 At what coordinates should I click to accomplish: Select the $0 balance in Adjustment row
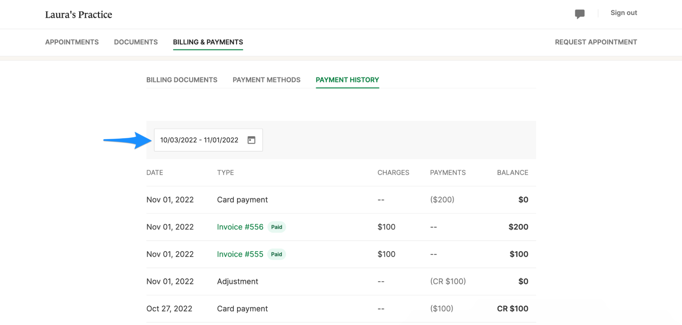(523, 282)
